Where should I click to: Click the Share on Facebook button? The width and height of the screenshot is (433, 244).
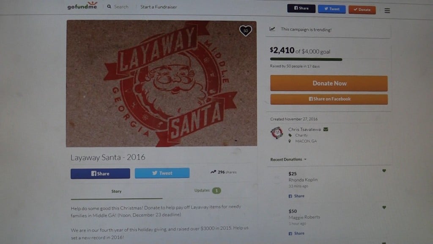(x=329, y=99)
